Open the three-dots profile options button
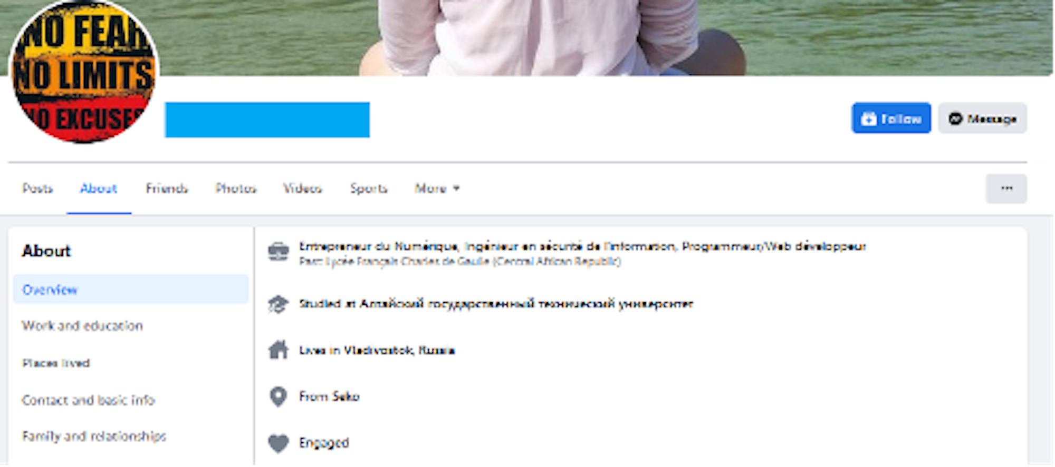This screenshot has width=1055, height=467. point(1006,188)
